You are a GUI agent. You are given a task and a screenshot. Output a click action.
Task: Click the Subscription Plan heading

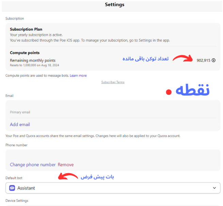26,29
